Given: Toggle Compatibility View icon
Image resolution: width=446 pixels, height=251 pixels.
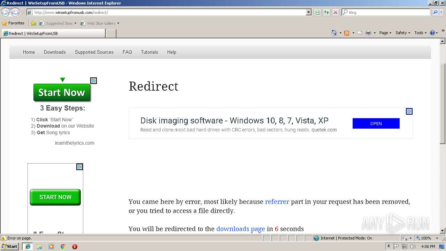Looking at the screenshot, I should (x=317, y=12).
